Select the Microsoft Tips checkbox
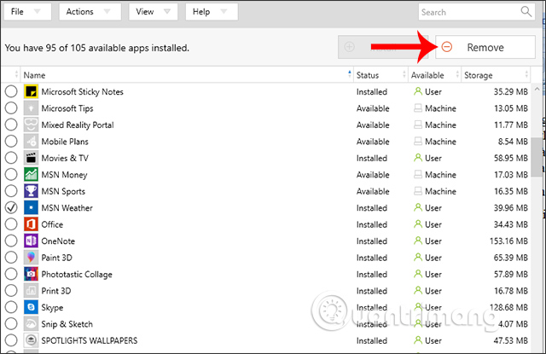The width and height of the screenshot is (546, 354). [x=11, y=108]
